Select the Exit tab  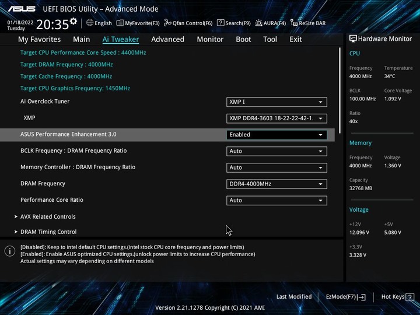[296, 40]
